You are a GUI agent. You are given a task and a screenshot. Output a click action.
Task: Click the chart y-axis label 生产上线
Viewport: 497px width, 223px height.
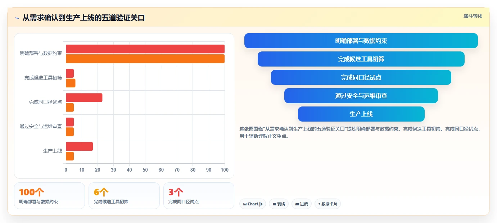point(53,151)
